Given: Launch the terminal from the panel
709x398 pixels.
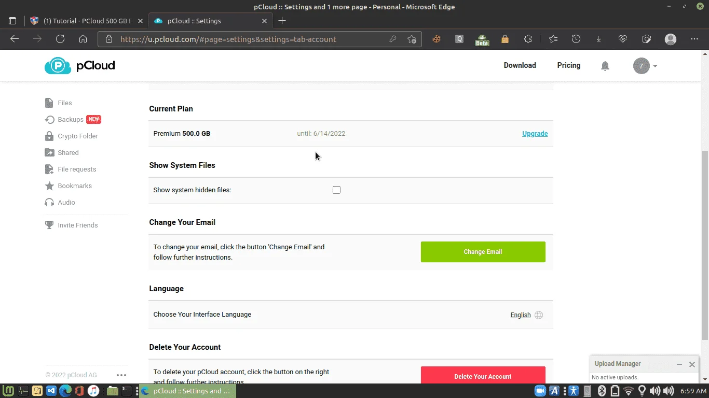Looking at the screenshot, I should 126,391.
